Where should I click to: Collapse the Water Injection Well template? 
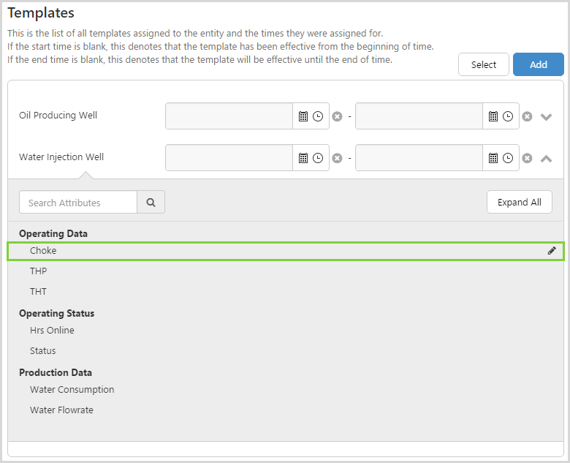pyautogui.click(x=546, y=158)
